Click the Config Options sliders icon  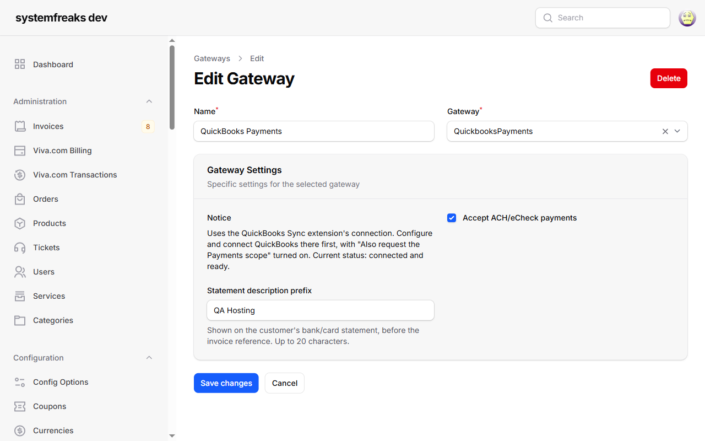point(20,382)
